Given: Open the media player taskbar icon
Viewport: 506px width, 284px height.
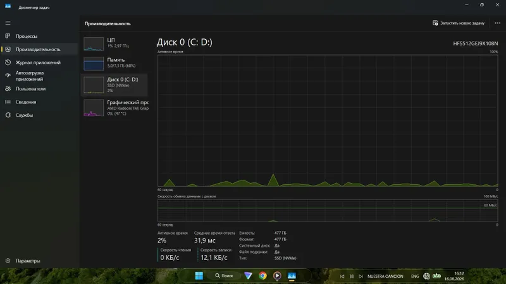Looking at the screenshot, I should click(277, 276).
